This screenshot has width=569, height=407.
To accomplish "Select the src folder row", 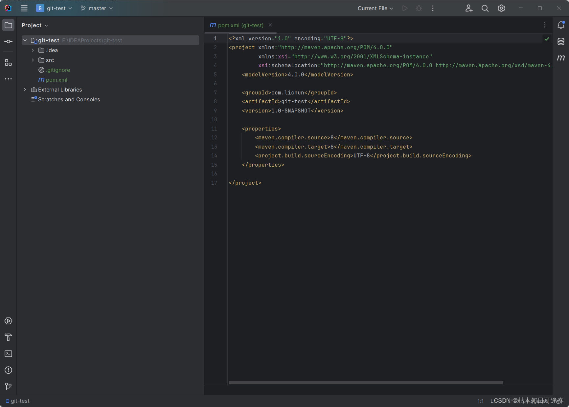I will 110,60.
